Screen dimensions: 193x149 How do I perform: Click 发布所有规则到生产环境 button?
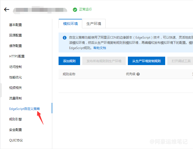[104, 61]
